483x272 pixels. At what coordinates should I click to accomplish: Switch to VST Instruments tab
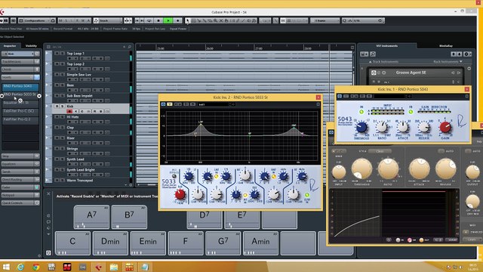point(387,45)
